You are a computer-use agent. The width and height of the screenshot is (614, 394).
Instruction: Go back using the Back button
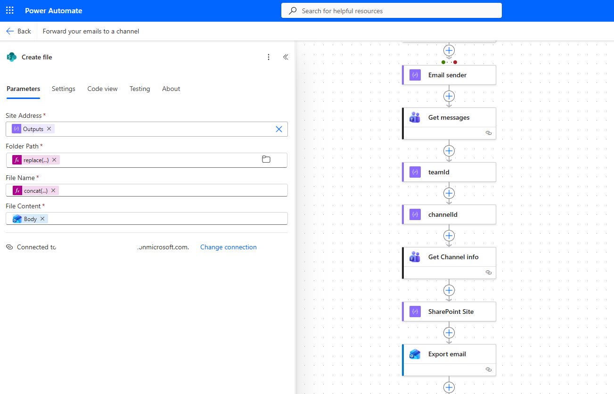click(18, 31)
